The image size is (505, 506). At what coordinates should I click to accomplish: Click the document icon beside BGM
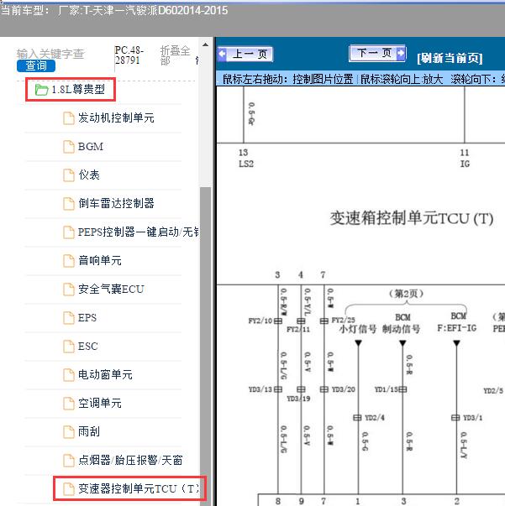tap(69, 147)
